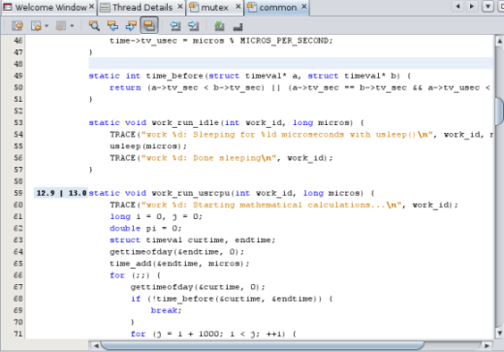Click line number 59 in gutter
Image resolution: width=504 pixels, height=352 pixels.
[x=18, y=193]
